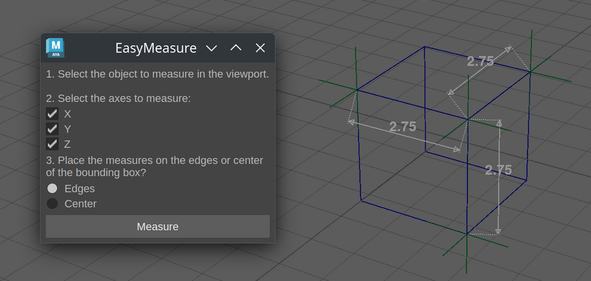Uncheck the Z axis checkbox

[x=52, y=144]
